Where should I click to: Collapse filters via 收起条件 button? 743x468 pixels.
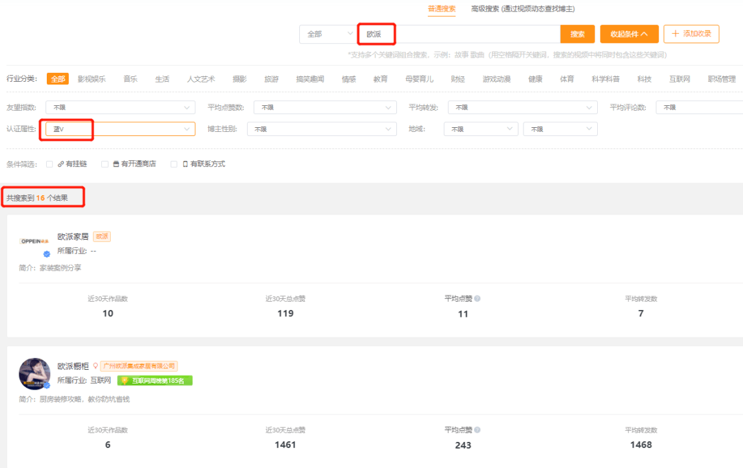coord(629,34)
